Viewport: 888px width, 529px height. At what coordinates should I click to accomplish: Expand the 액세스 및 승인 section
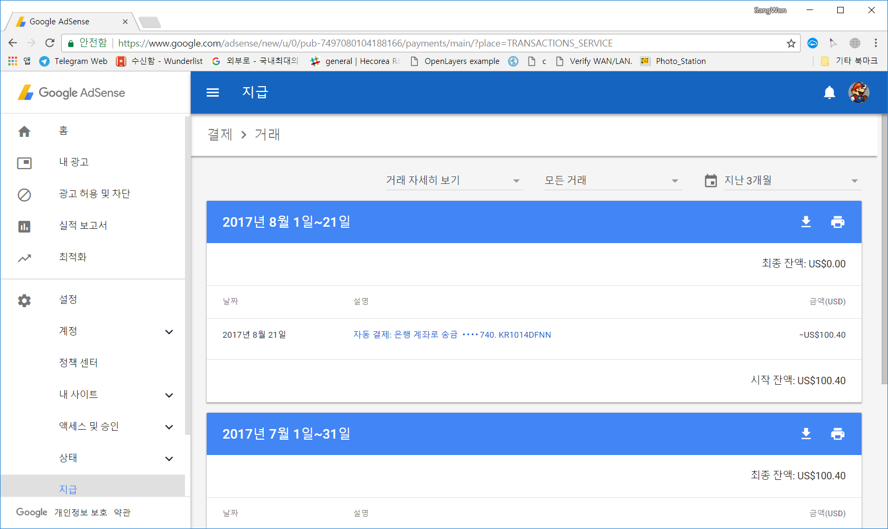(169, 427)
